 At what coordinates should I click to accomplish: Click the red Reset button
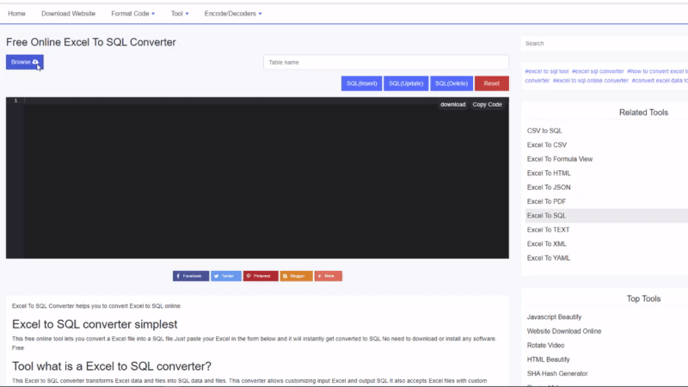[491, 83]
